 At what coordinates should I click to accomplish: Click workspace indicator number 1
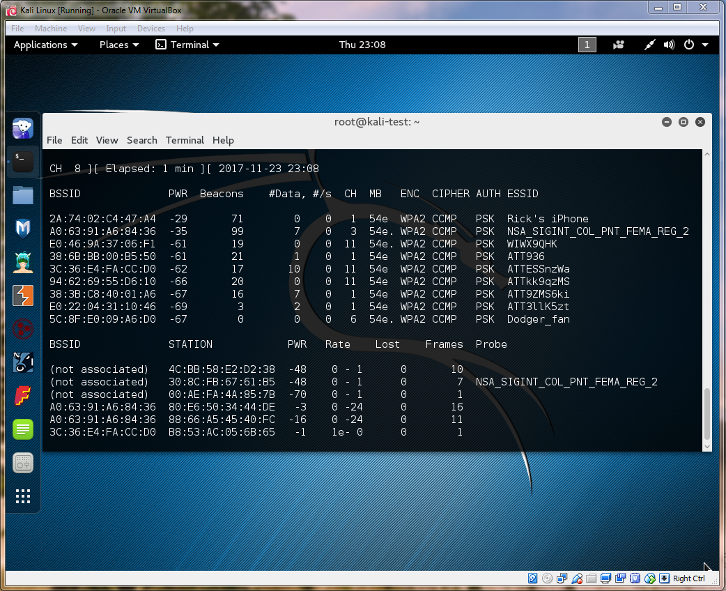tap(587, 45)
